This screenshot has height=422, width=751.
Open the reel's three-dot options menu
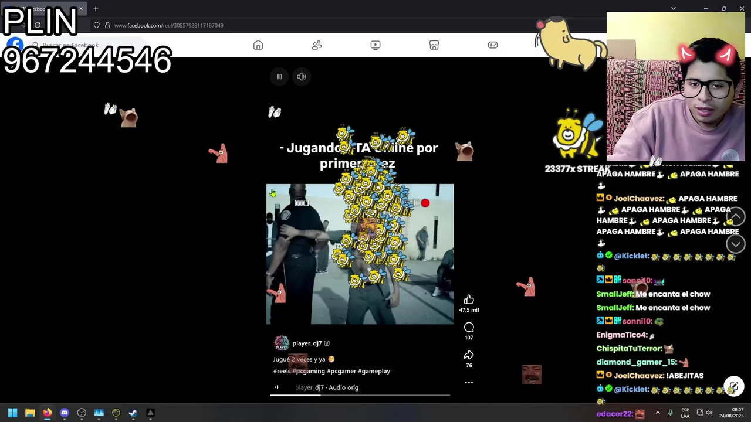coord(469,382)
